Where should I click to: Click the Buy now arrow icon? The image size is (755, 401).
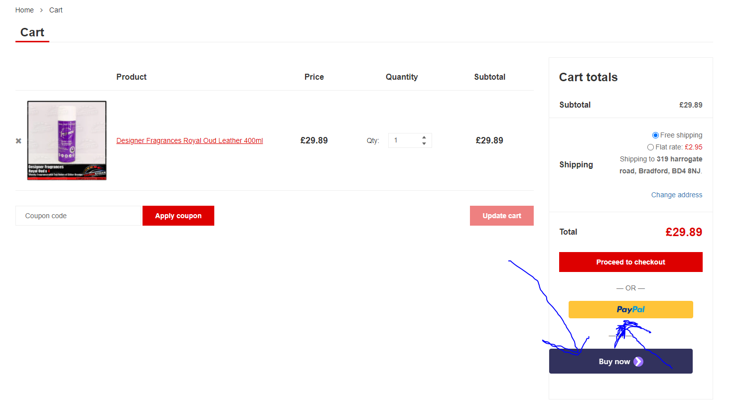pos(638,362)
